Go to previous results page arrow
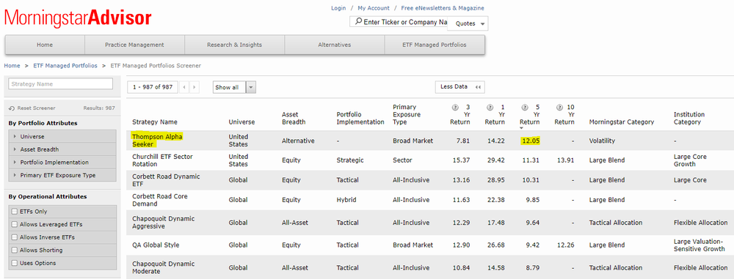This screenshot has width=734, height=279. click(184, 87)
